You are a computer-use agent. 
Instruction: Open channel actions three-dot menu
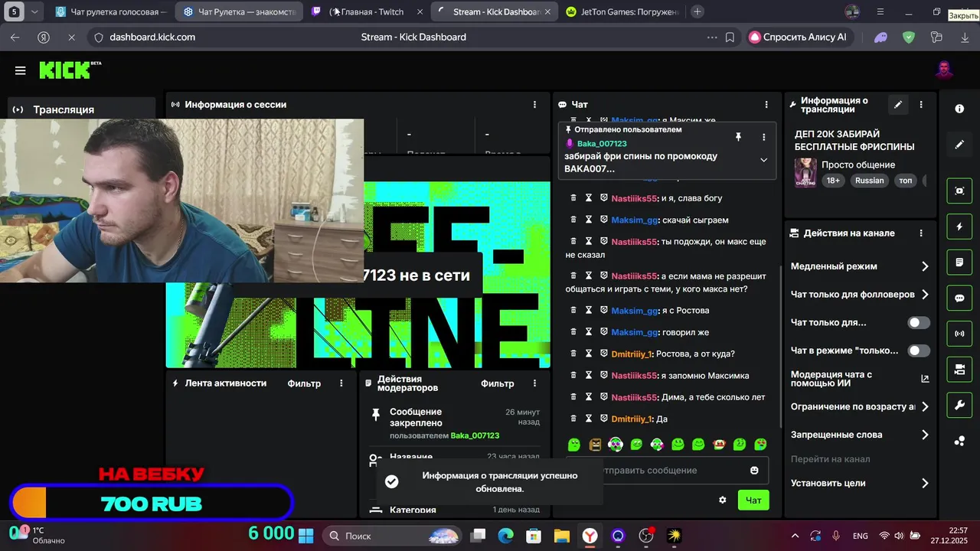click(x=921, y=233)
